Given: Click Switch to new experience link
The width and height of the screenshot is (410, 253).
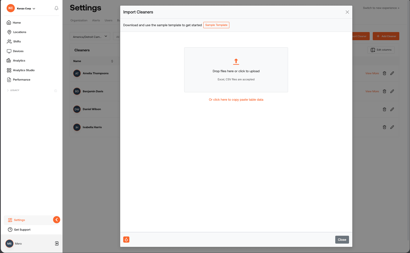Looking at the screenshot, I should pyautogui.click(x=381, y=8).
